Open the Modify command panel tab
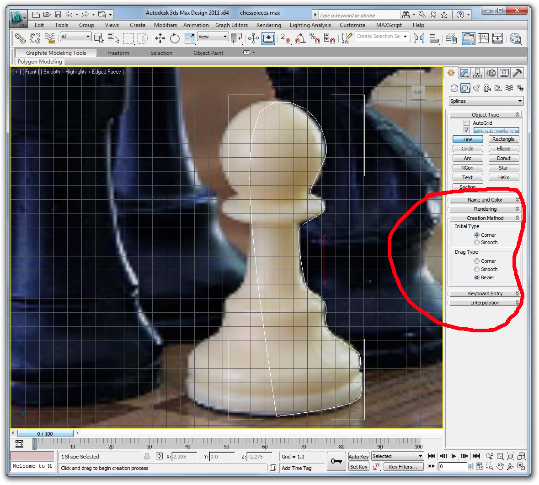This screenshot has height=485, width=539. [464, 73]
